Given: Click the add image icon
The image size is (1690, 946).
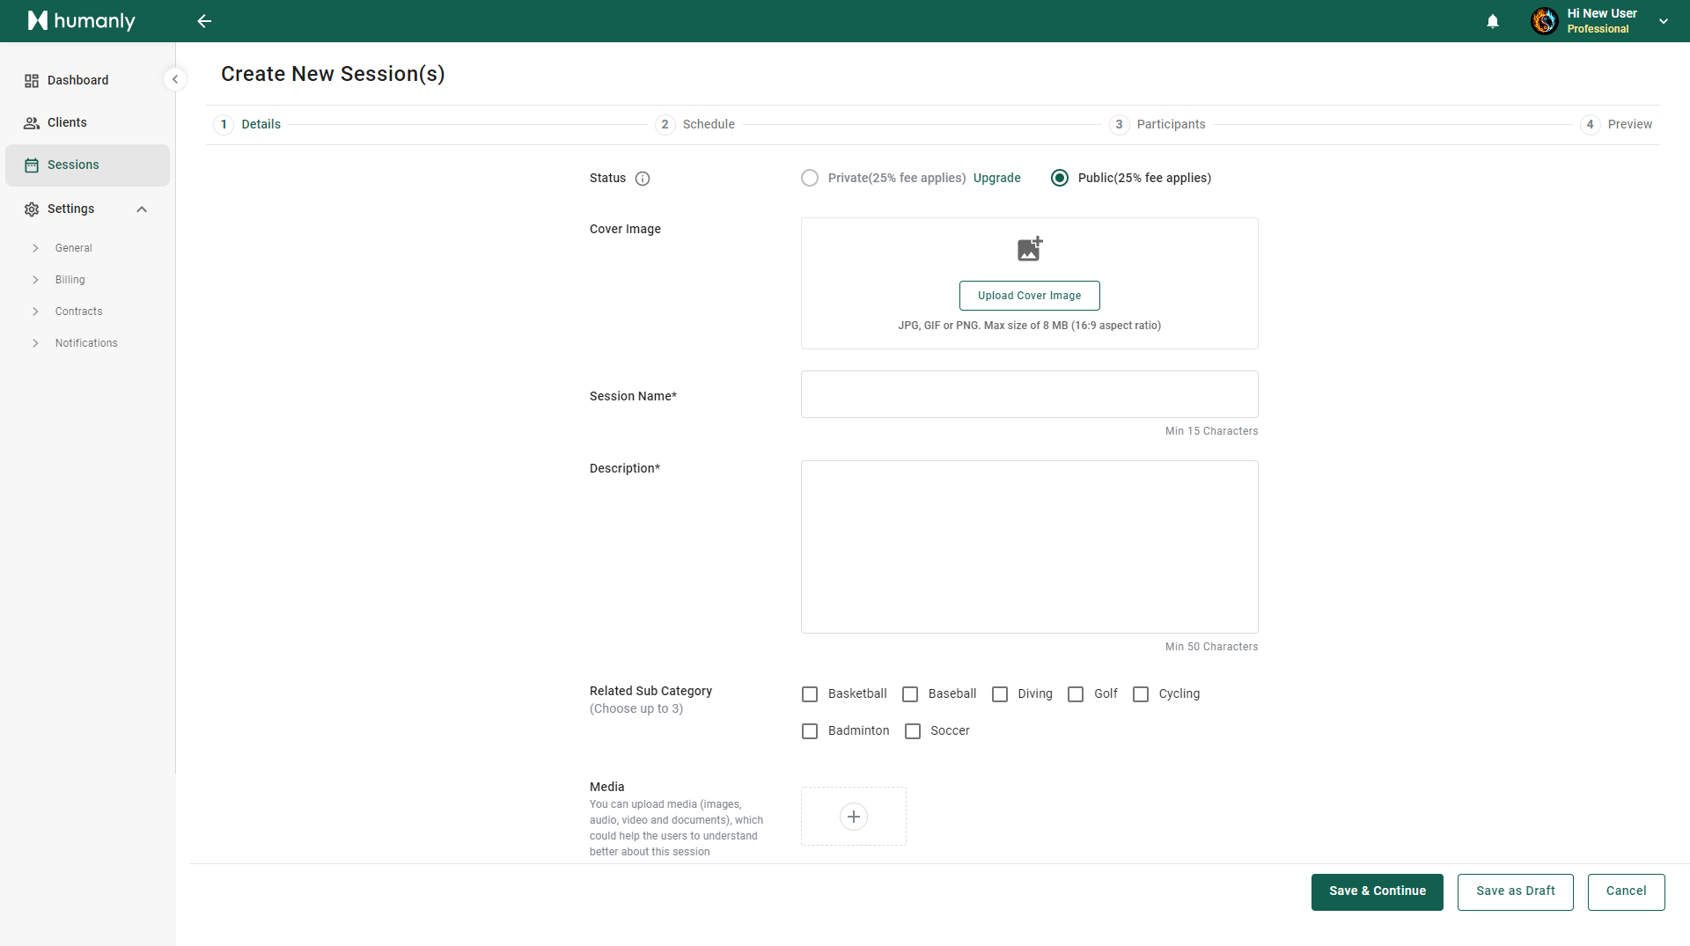Looking at the screenshot, I should [x=1030, y=249].
